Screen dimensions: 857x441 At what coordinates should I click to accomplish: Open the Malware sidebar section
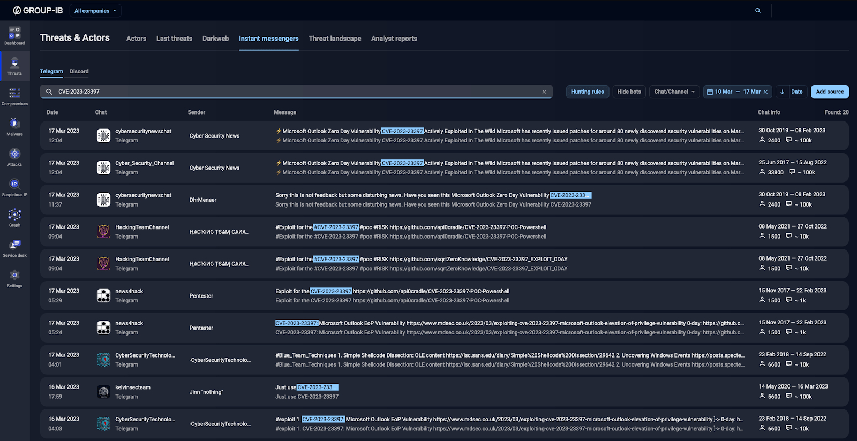[14, 127]
